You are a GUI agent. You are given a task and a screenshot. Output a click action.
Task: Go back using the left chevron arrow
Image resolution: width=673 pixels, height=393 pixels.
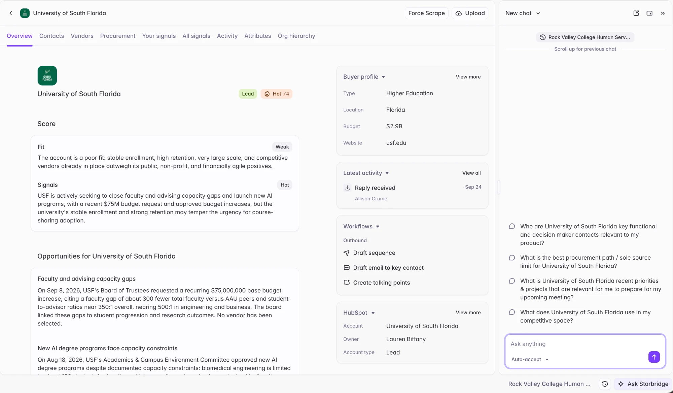pos(11,13)
